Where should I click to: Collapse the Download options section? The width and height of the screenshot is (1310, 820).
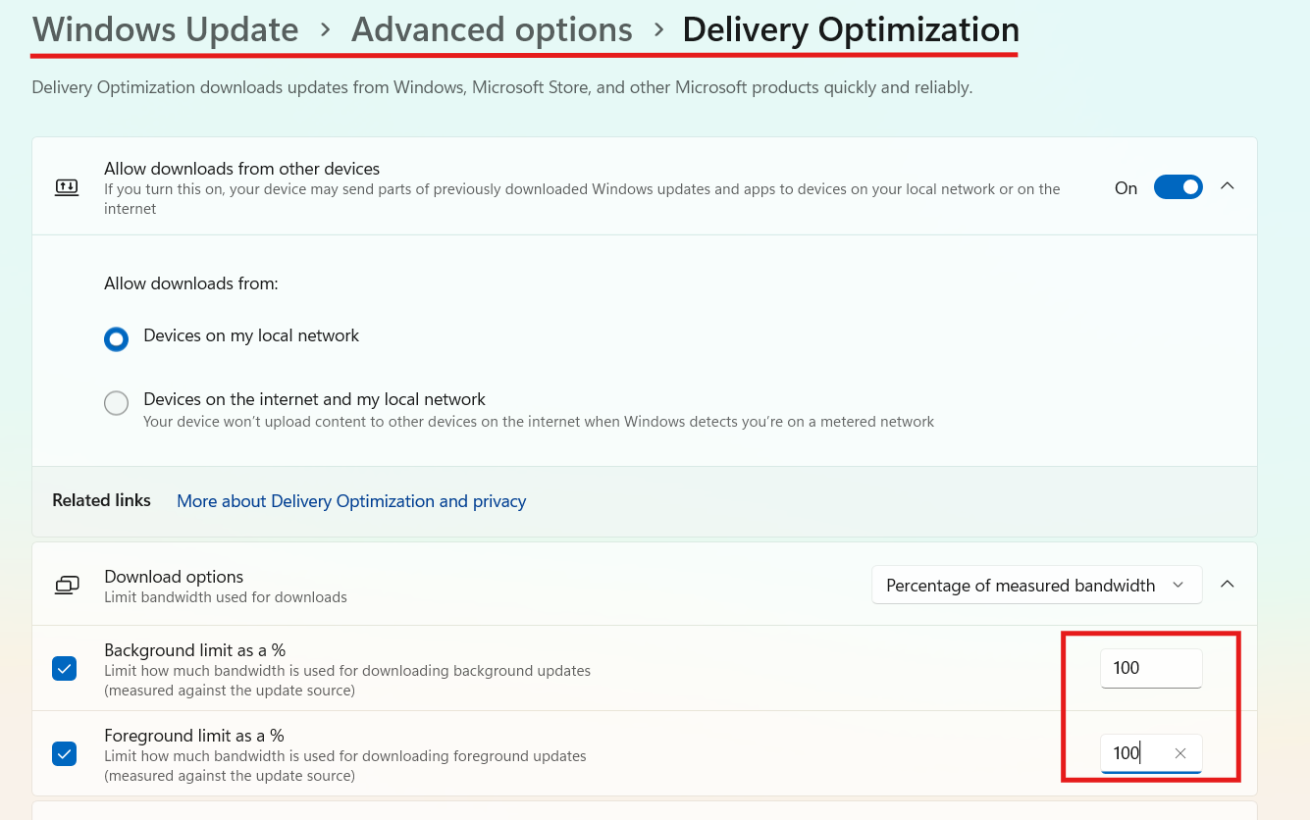[x=1228, y=584]
